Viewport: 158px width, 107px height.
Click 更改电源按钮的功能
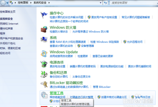tap(112, 66)
